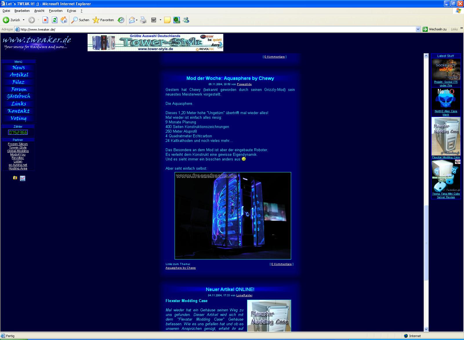Open the history (Verlauf) toolbar icon
The height and width of the screenshot is (340, 464).
point(121,20)
